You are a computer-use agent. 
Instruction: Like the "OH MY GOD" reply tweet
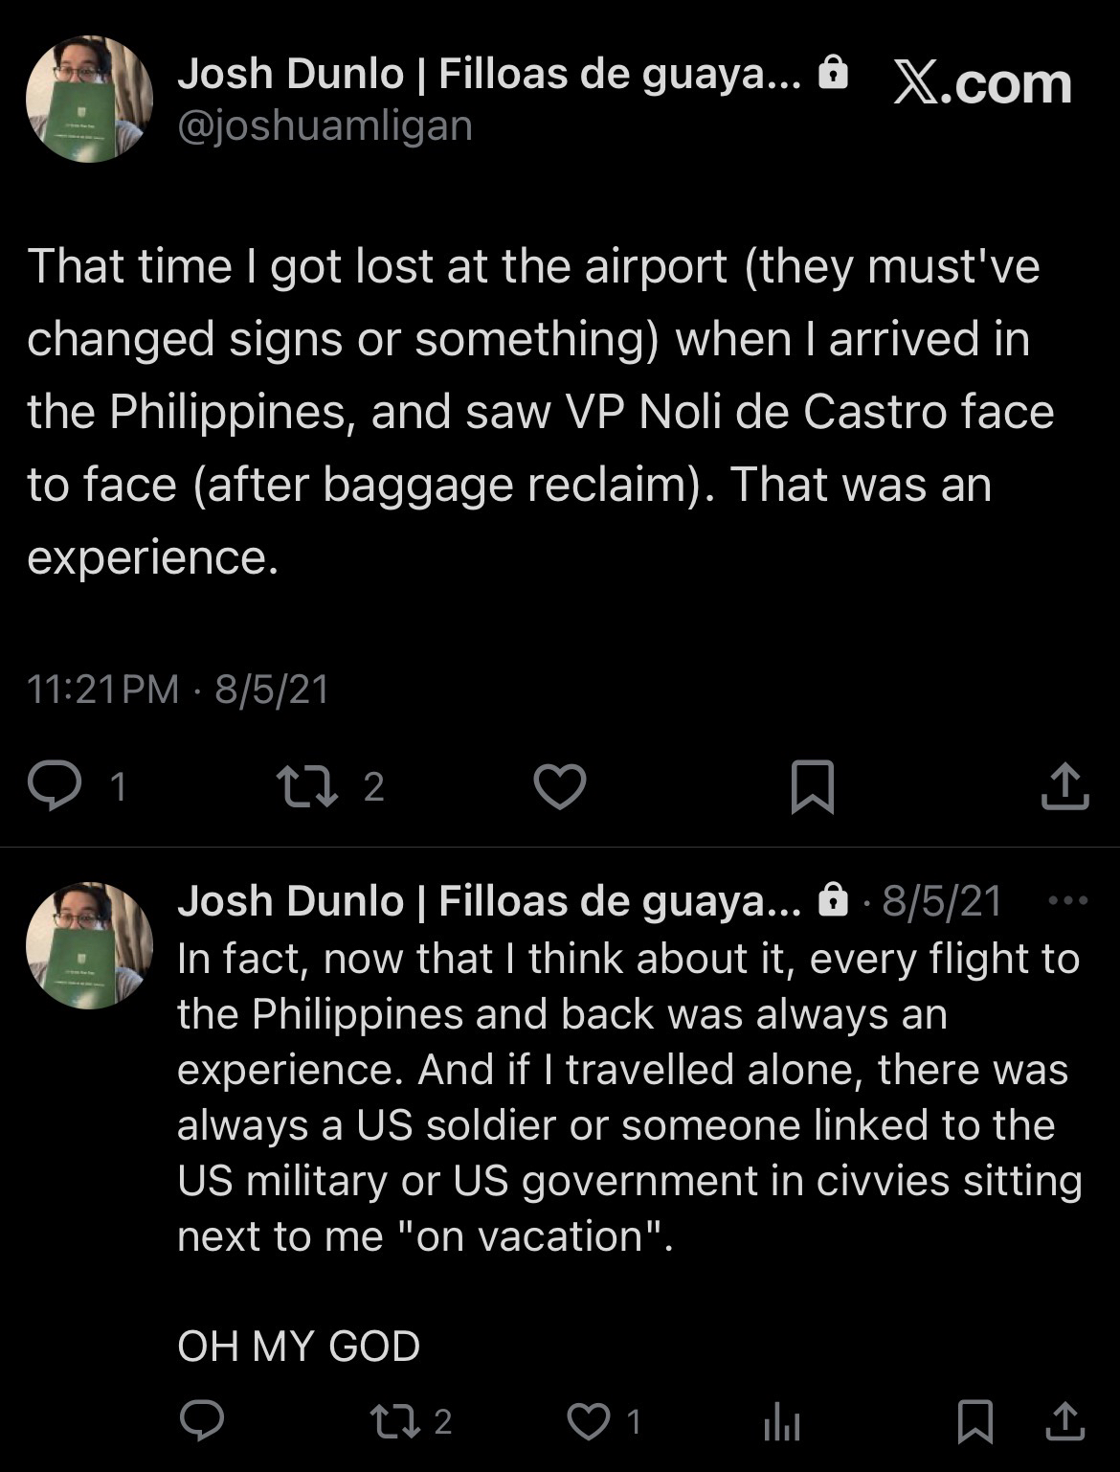click(x=589, y=1421)
